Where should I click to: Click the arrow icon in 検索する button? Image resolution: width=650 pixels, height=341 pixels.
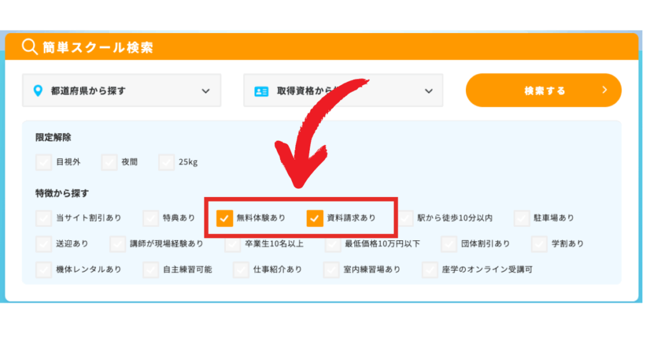tap(604, 90)
